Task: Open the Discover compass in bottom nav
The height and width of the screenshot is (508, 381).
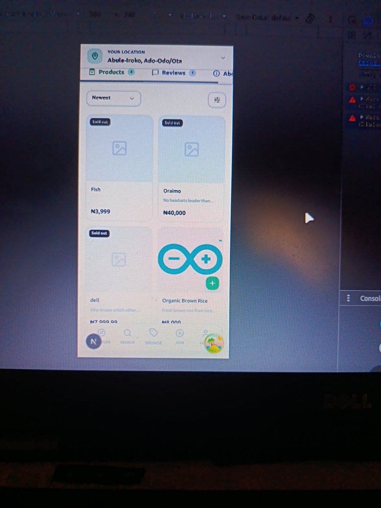Action: point(102,337)
